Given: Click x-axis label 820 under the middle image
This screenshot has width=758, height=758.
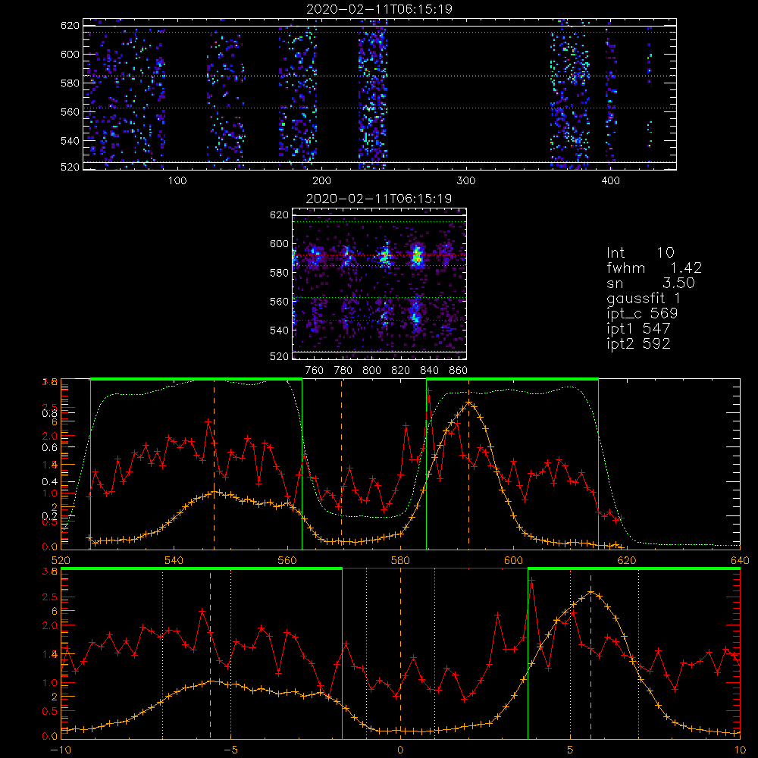Looking at the screenshot, I should pyautogui.click(x=401, y=371).
